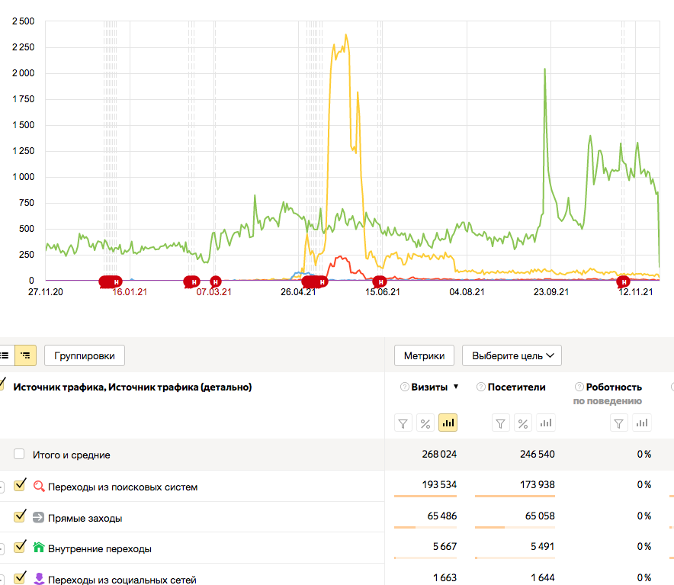The height and width of the screenshot is (585, 674).
Task: Toggle percent view for Визиты column
Action: (x=426, y=423)
